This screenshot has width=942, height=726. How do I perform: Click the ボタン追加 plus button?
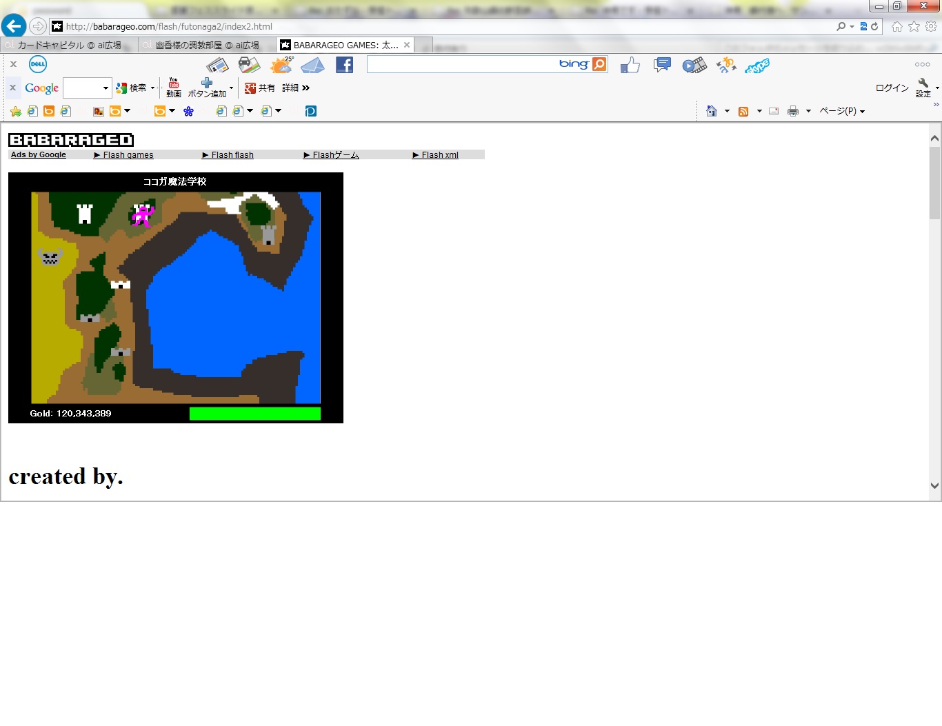[x=207, y=88]
